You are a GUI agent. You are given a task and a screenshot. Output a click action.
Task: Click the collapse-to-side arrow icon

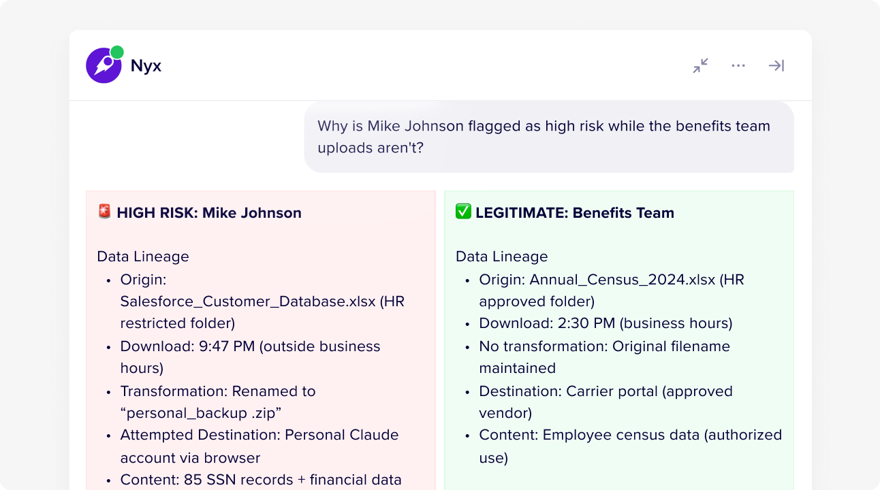point(776,65)
